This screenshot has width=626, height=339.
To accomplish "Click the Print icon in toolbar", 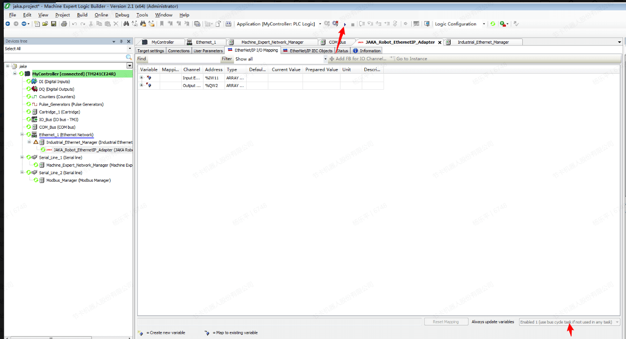I will (64, 24).
